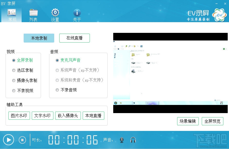Open the 列表 list tab
The image size is (229, 149).
coord(33,15)
